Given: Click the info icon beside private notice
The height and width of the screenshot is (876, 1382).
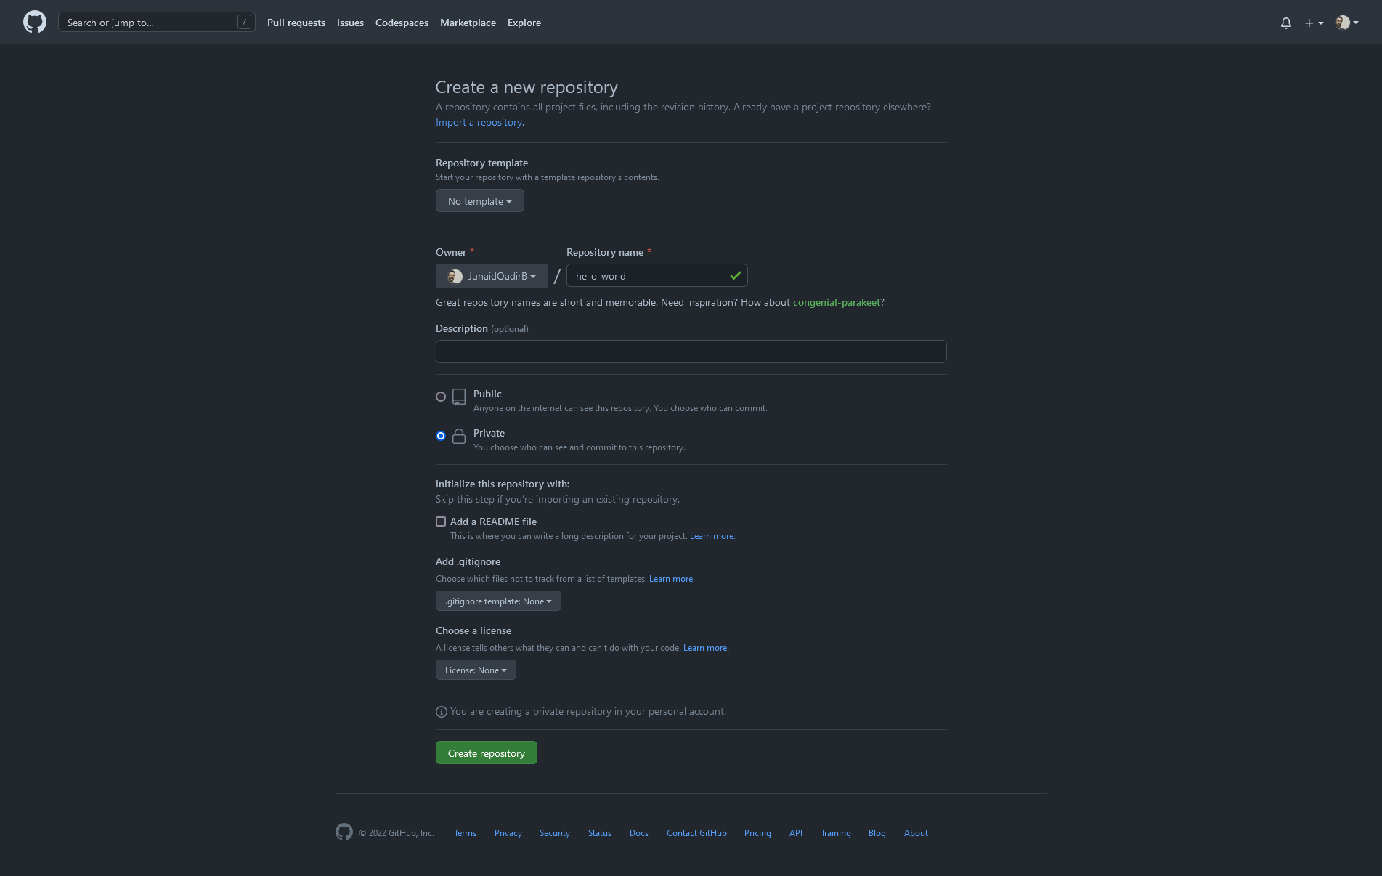Looking at the screenshot, I should (x=442, y=712).
